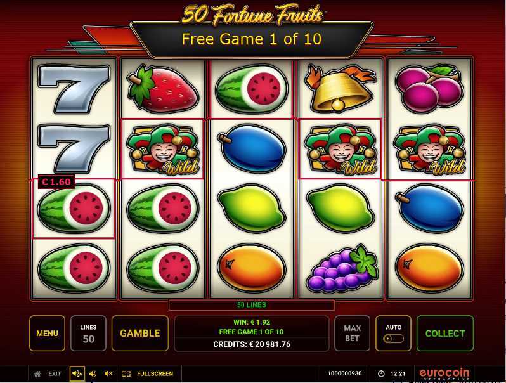Click the purple grapes symbol
The width and height of the screenshot is (506, 383).
(x=342, y=269)
